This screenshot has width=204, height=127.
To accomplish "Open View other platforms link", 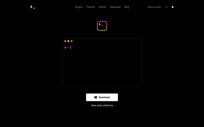I will (102, 105).
